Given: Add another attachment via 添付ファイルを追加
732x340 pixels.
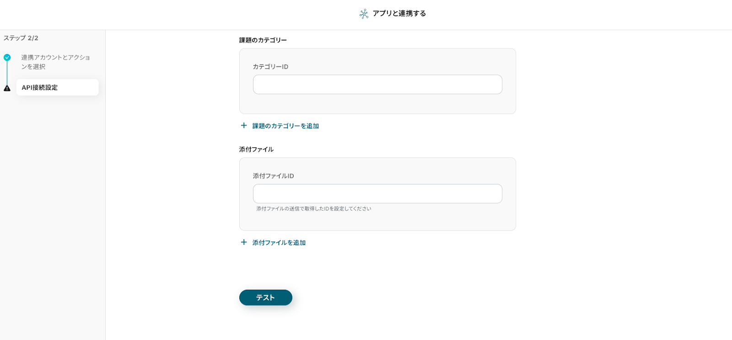Looking at the screenshot, I should [279, 243].
